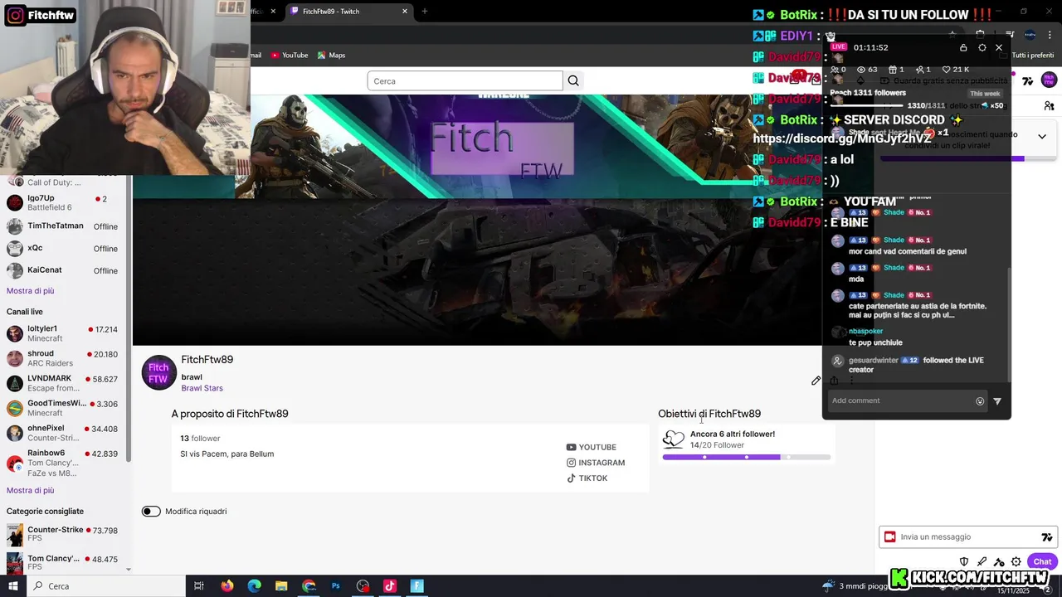Viewport: 1062px width, 597px height.
Task: Click the FitchFTW channel avatar logo
Action: pyautogui.click(x=158, y=373)
